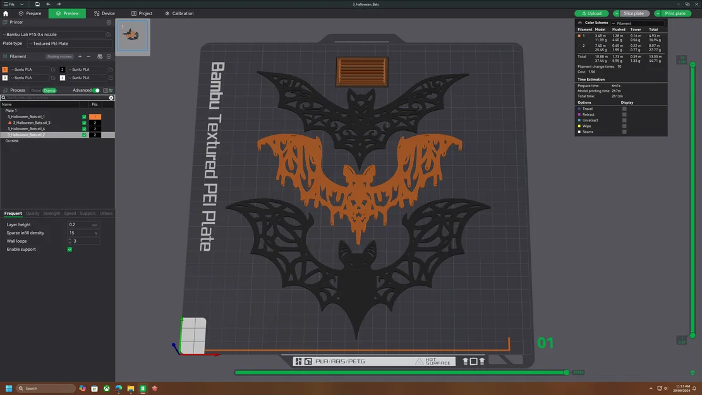Select plate 1 thumbnail
Screen dimensions: 702x395
point(133,36)
